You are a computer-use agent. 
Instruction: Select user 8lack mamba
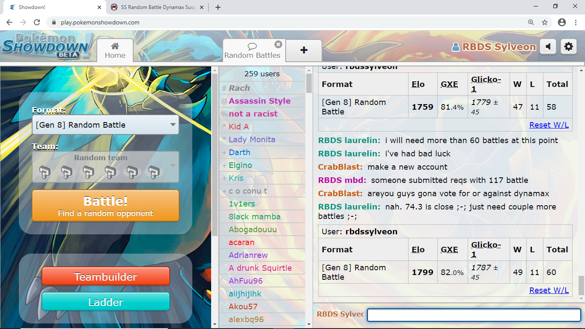coord(262,216)
